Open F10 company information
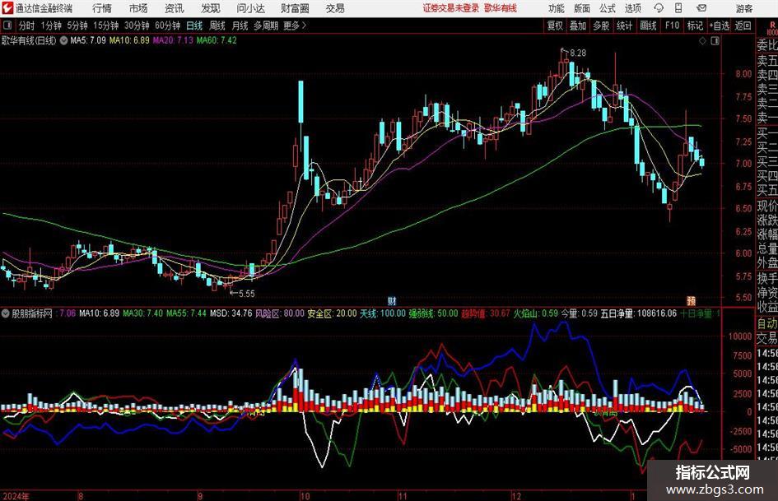Viewport: 778px width, 501px height. 672,26
